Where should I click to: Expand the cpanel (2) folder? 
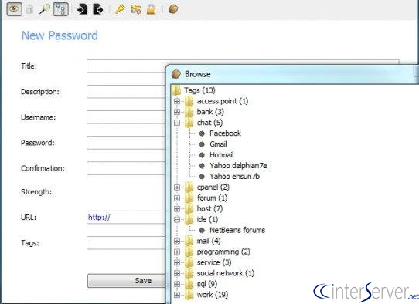[176, 187]
